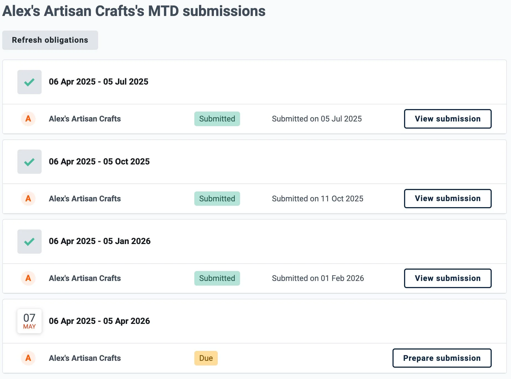View submission made on 05 Jul 2025
Screen dimensions: 511x379
pyautogui.click(x=447, y=119)
